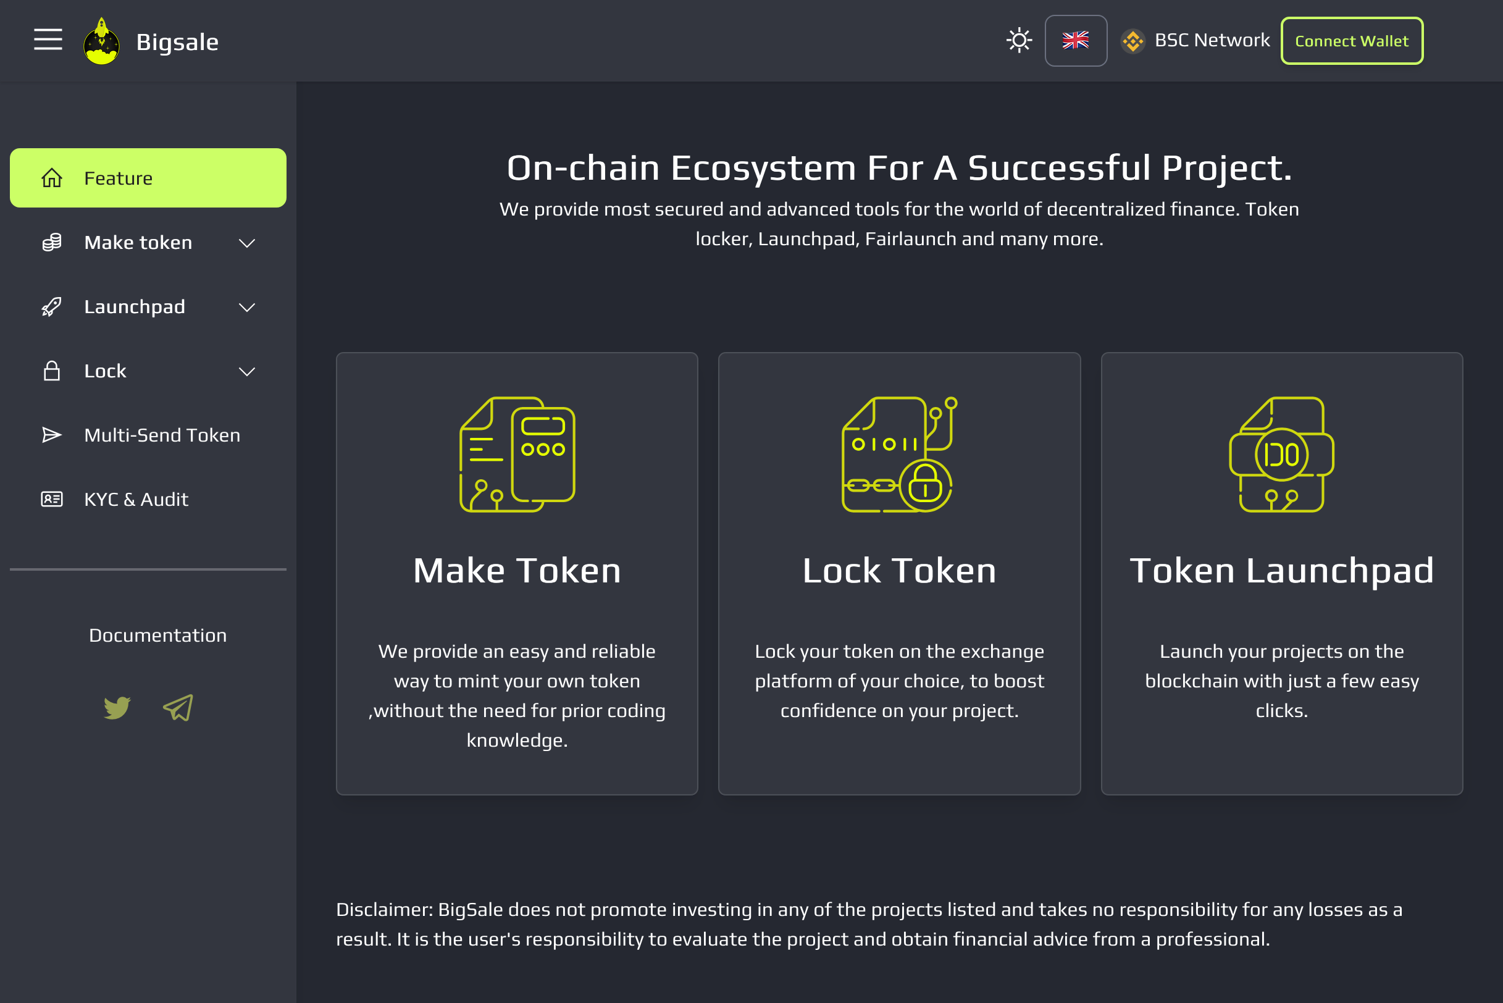The image size is (1503, 1003).
Task: Expand the Launchpad submenu chevron
Action: pos(247,308)
